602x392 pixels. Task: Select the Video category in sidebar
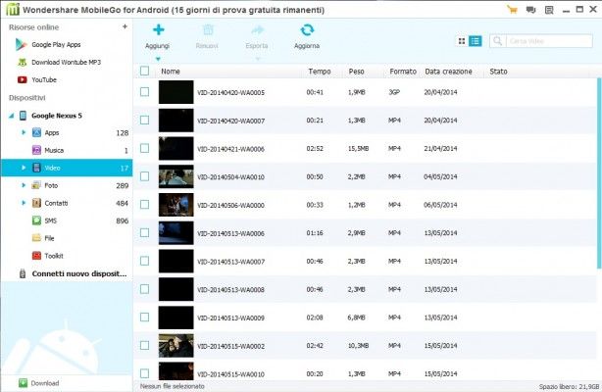(67, 168)
